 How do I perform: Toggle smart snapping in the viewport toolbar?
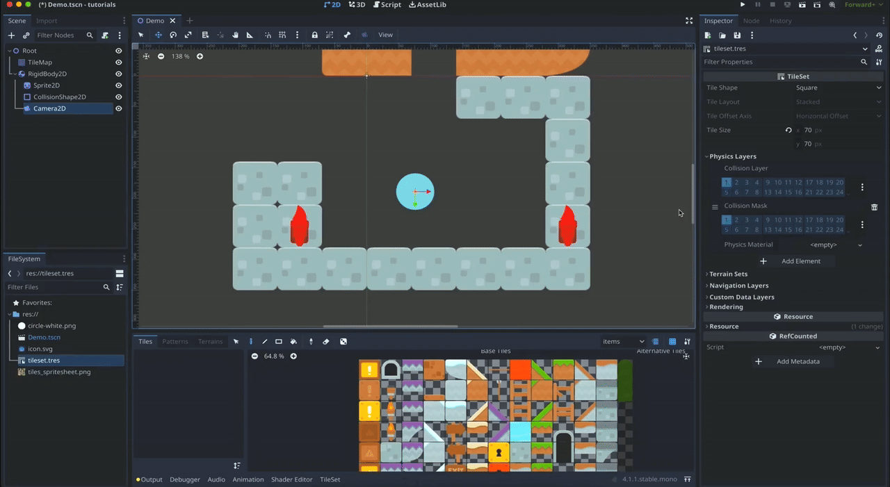(x=268, y=35)
